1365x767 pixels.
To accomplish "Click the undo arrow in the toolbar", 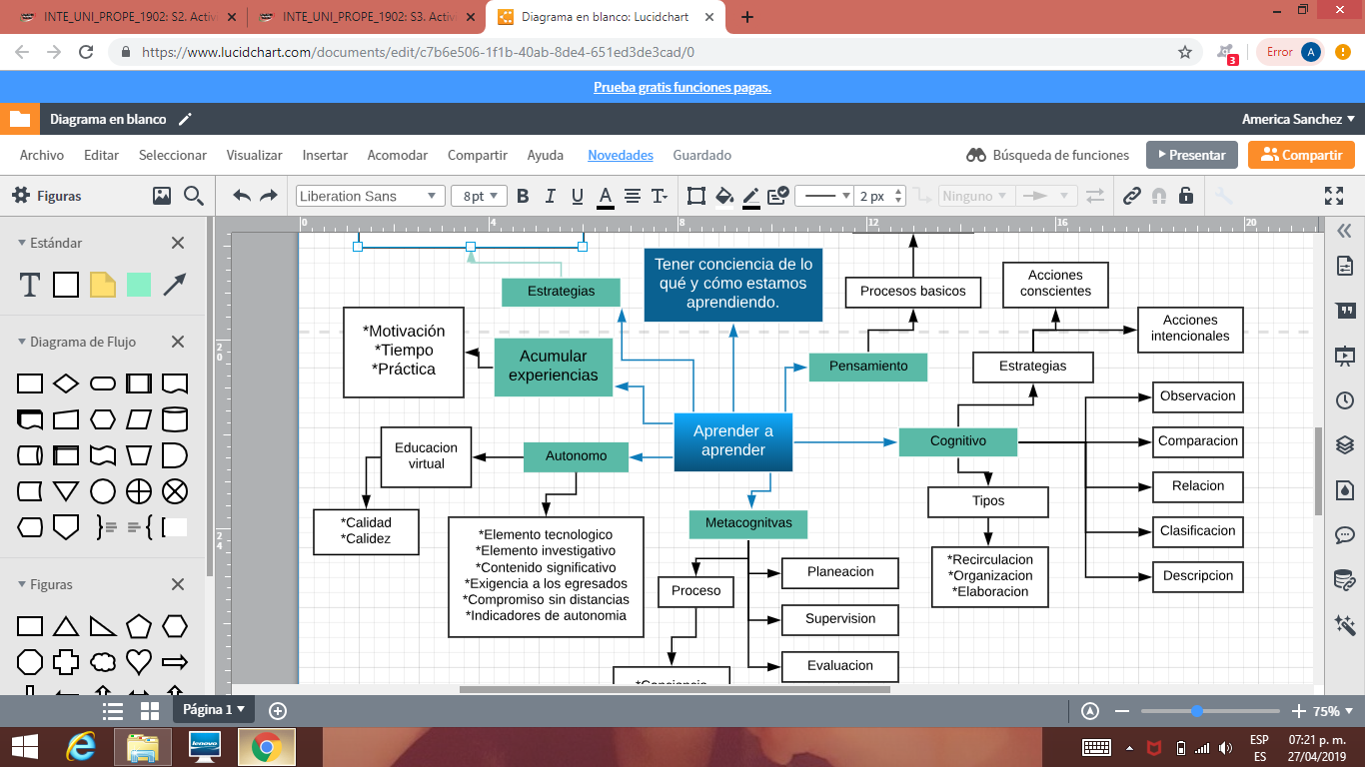I will (x=242, y=196).
